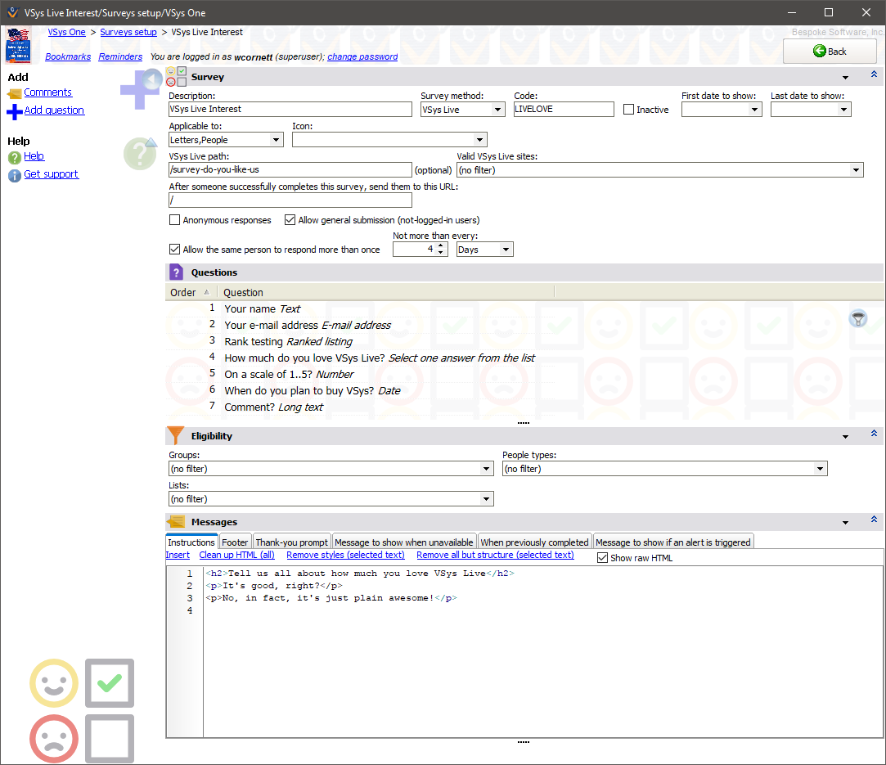The width and height of the screenshot is (886, 765).
Task: Click the orange Eligibility funnel icon
Action: (176, 436)
